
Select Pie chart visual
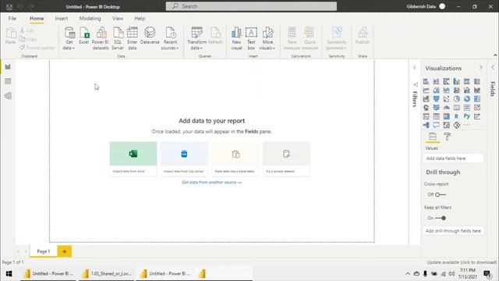tap(456, 99)
